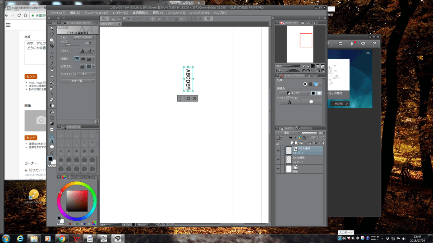Click the MORE button

pos(341,103)
